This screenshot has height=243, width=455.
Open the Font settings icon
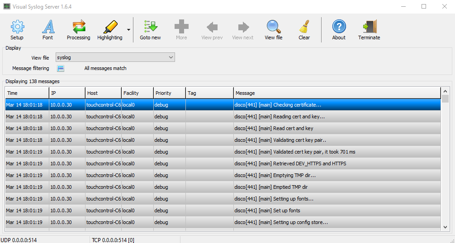point(48,27)
